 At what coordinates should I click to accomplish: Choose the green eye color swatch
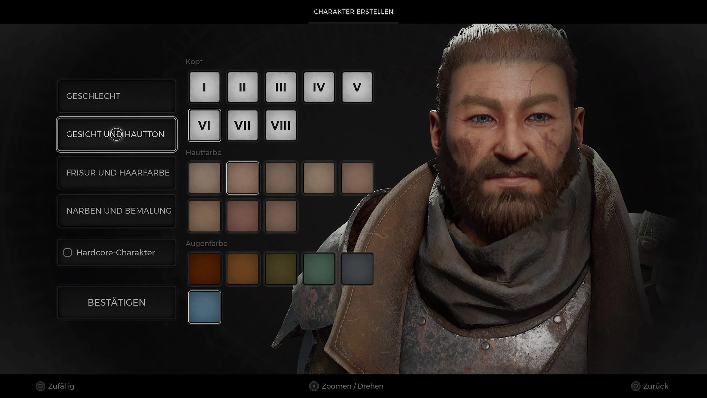pyautogui.click(x=319, y=269)
